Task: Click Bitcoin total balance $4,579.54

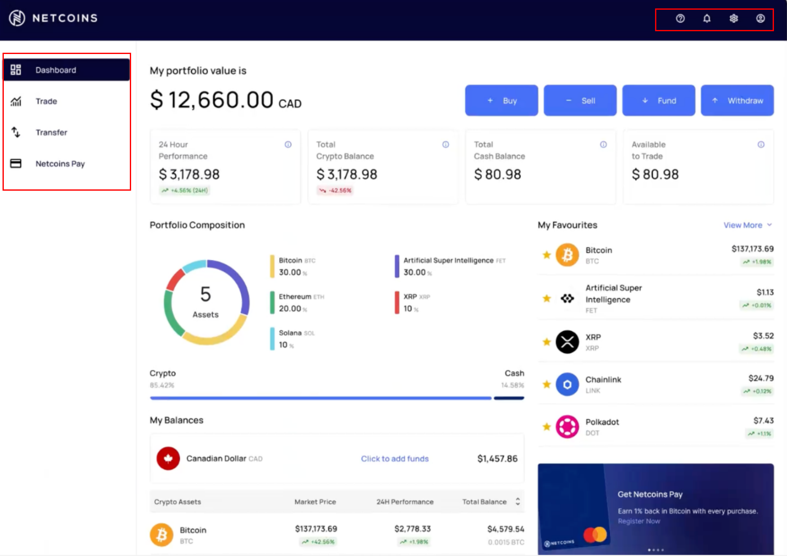Action: pyautogui.click(x=505, y=529)
